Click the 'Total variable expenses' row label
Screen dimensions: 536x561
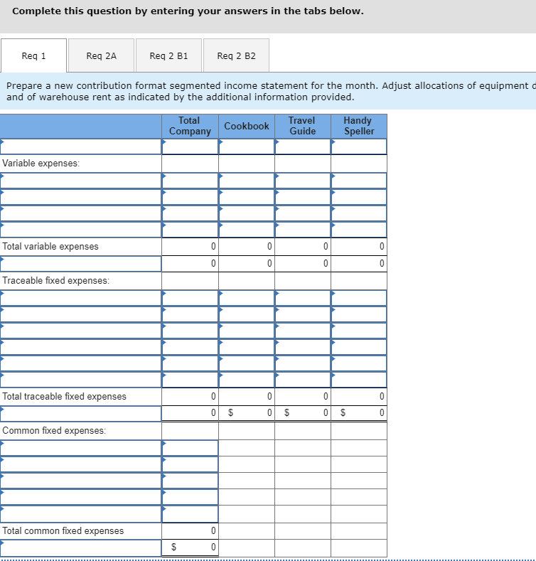click(50, 247)
